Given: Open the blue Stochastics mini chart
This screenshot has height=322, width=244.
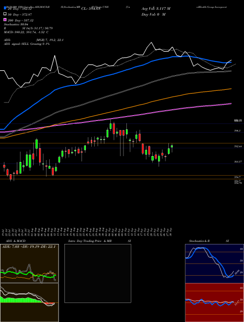Looking at the screenshot, I should (214, 263).
